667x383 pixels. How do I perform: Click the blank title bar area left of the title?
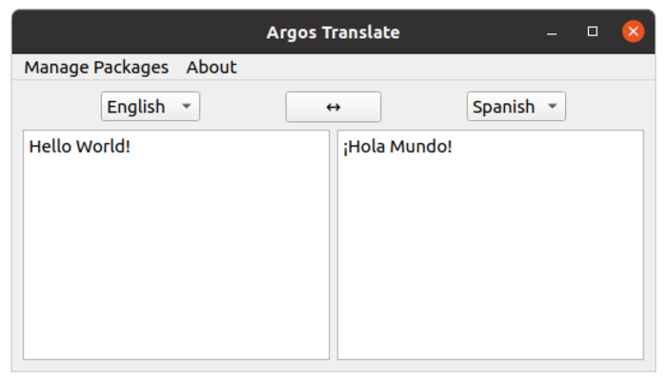(x=133, y=32)
